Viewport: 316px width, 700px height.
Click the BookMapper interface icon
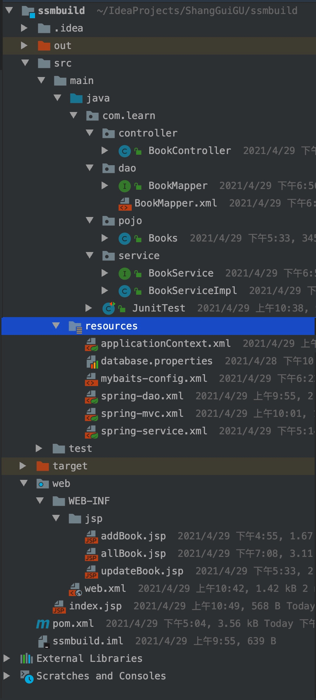coord(124,186)
